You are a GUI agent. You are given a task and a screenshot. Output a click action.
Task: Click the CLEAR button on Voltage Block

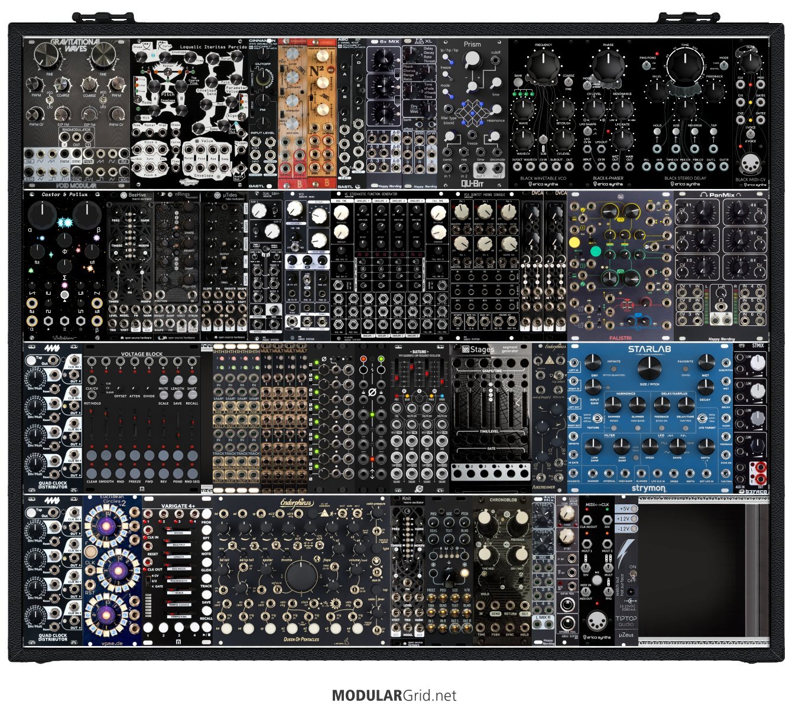[x=92, y=473]
